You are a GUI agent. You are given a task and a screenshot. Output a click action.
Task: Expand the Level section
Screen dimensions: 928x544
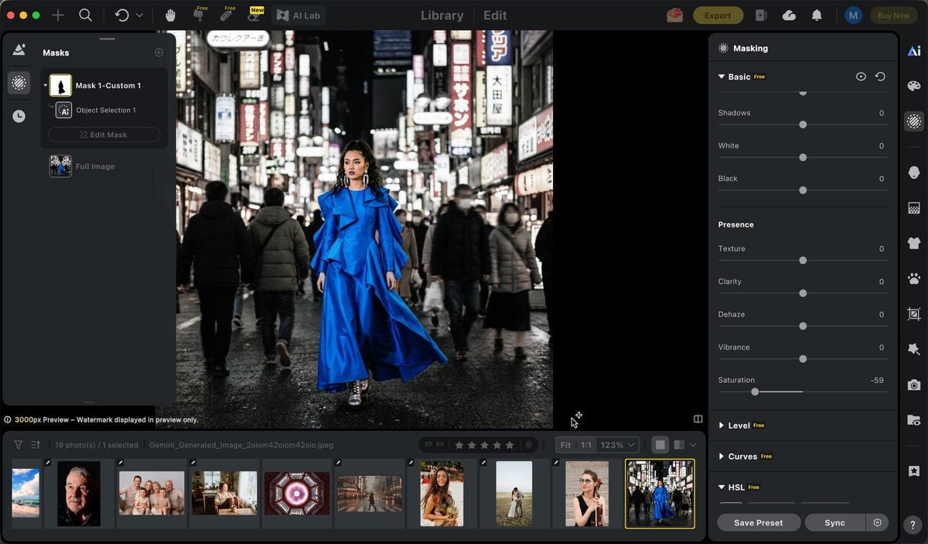tap(722, 426)
